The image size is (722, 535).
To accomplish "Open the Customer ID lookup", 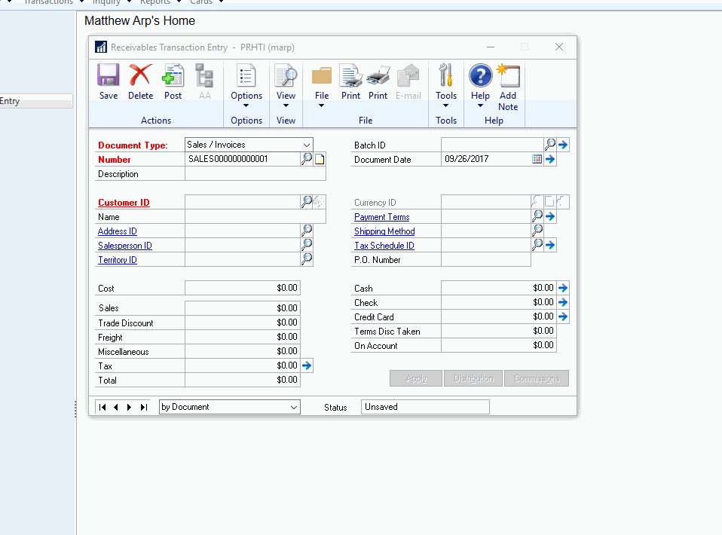I will point(307,201).
